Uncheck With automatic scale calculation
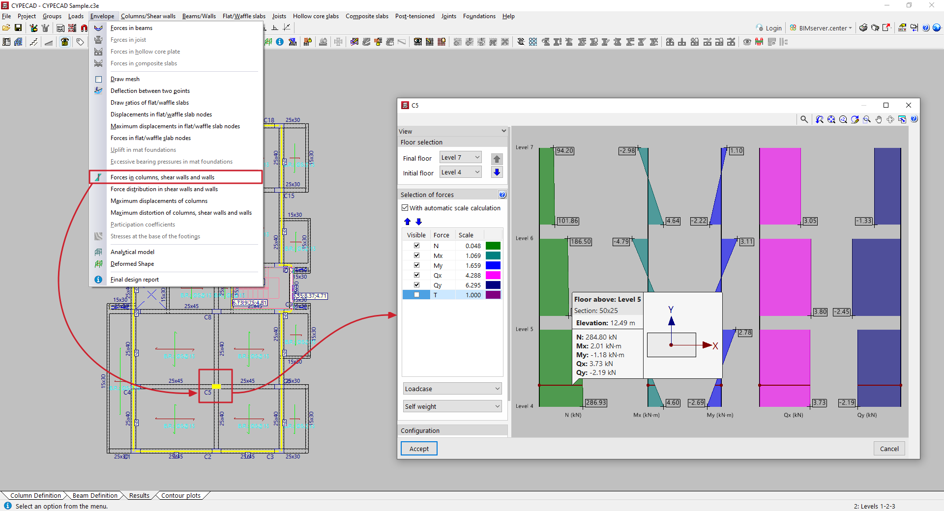The image size is (944, 511). (x=405, y=208)
